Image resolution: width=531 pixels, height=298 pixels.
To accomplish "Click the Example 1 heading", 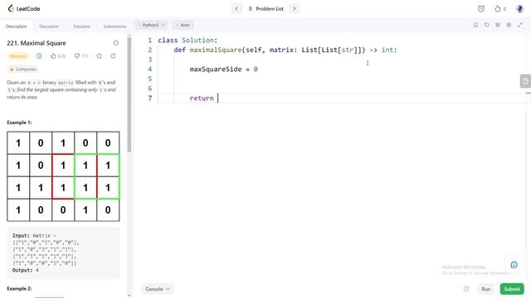I will click(x=19, y=123).
